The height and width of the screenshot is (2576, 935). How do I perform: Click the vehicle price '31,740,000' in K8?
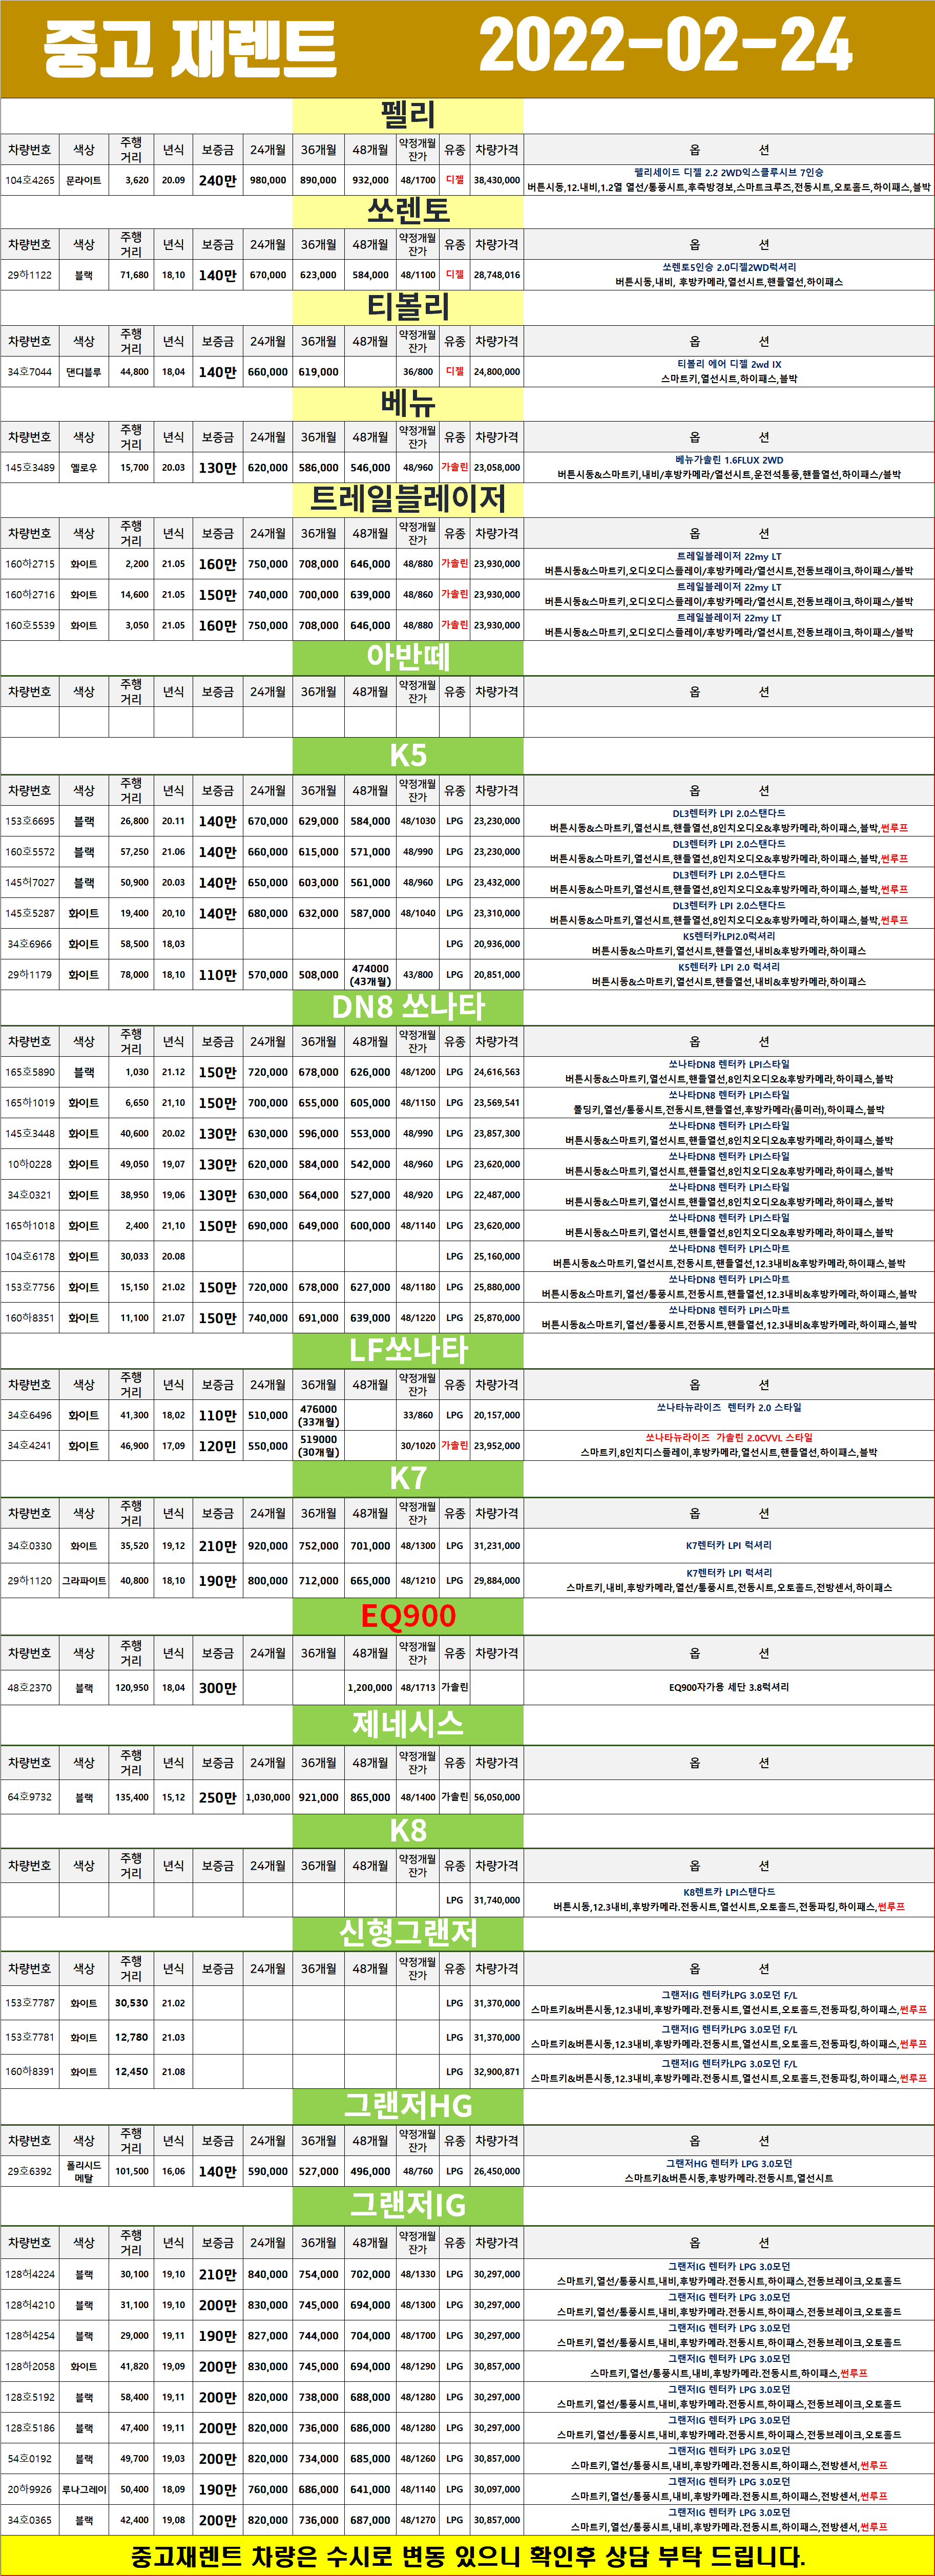[497, 1900]
